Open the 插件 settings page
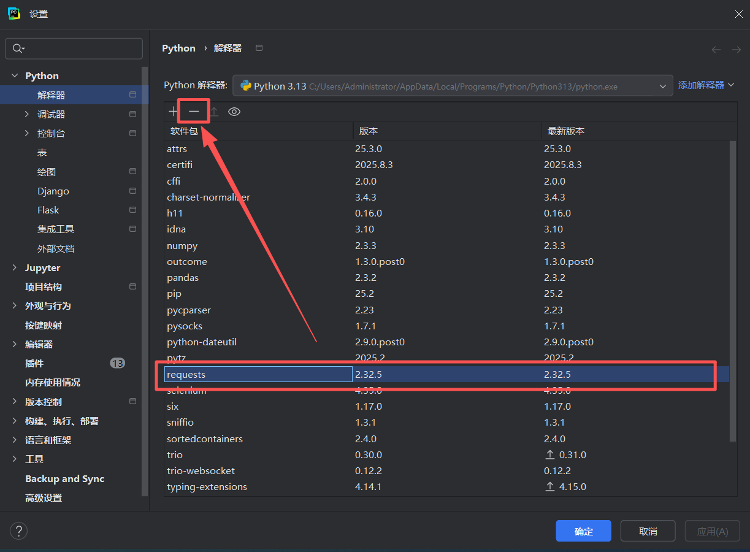This screenshot has height=552, width=750. (x=34, y=363)
